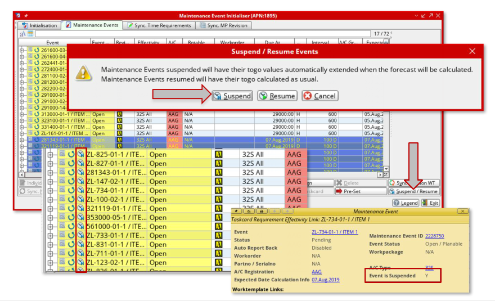Click suspended icon in ZL-827-01-1 row
Viewport: 495px width, 301px height.
click(x=81, y=163)
